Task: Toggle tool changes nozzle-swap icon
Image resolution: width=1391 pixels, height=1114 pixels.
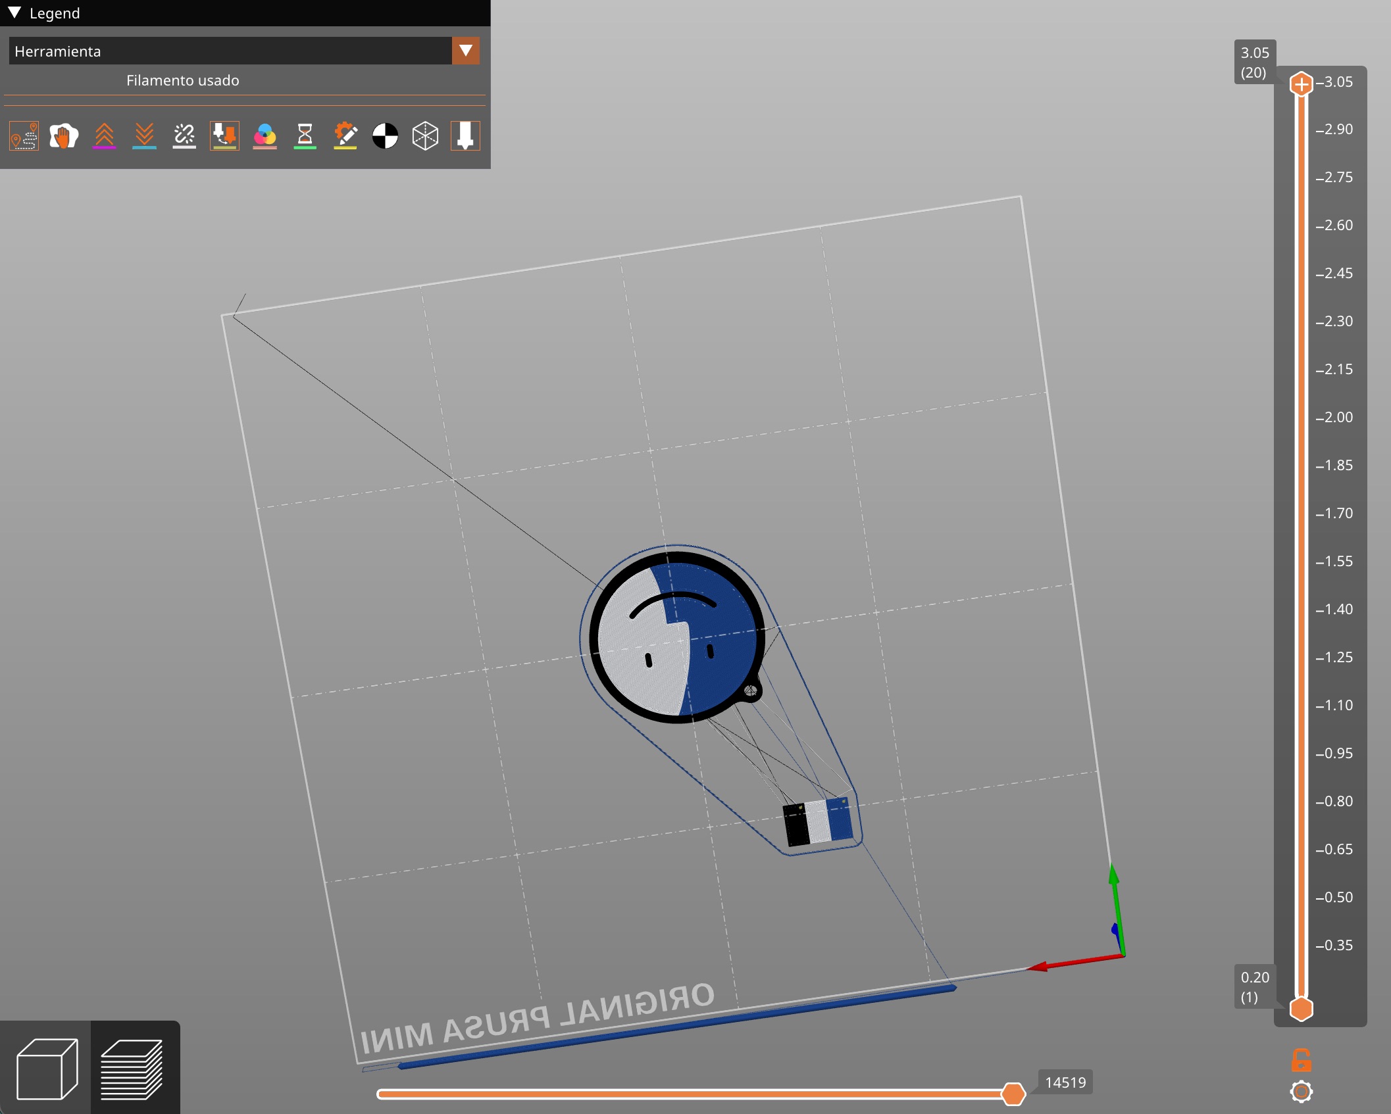Action: pos(224,136)
